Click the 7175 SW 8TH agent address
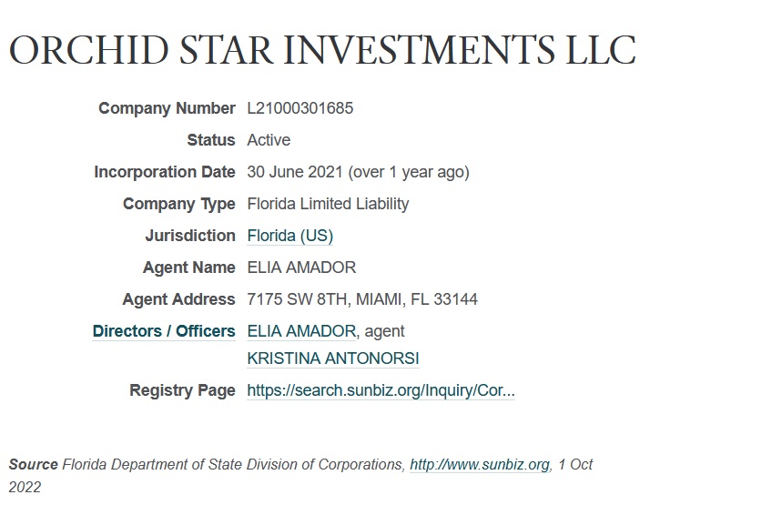Viewport: 782px width, 505px height. click(362, 299)
